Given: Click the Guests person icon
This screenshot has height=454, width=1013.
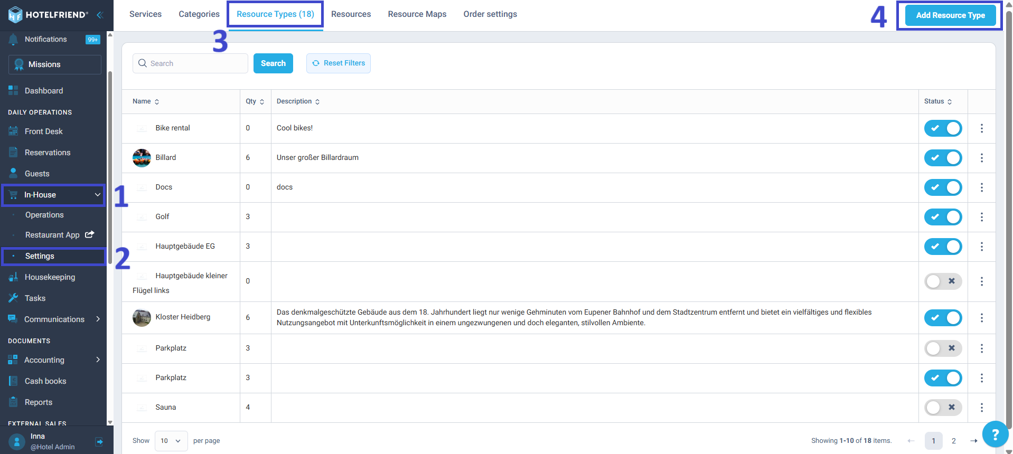Looking at the screenshot, I should 13,173.
